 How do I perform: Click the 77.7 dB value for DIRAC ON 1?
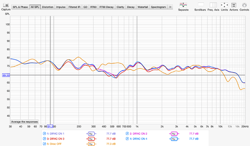click(x=111, y=134)
